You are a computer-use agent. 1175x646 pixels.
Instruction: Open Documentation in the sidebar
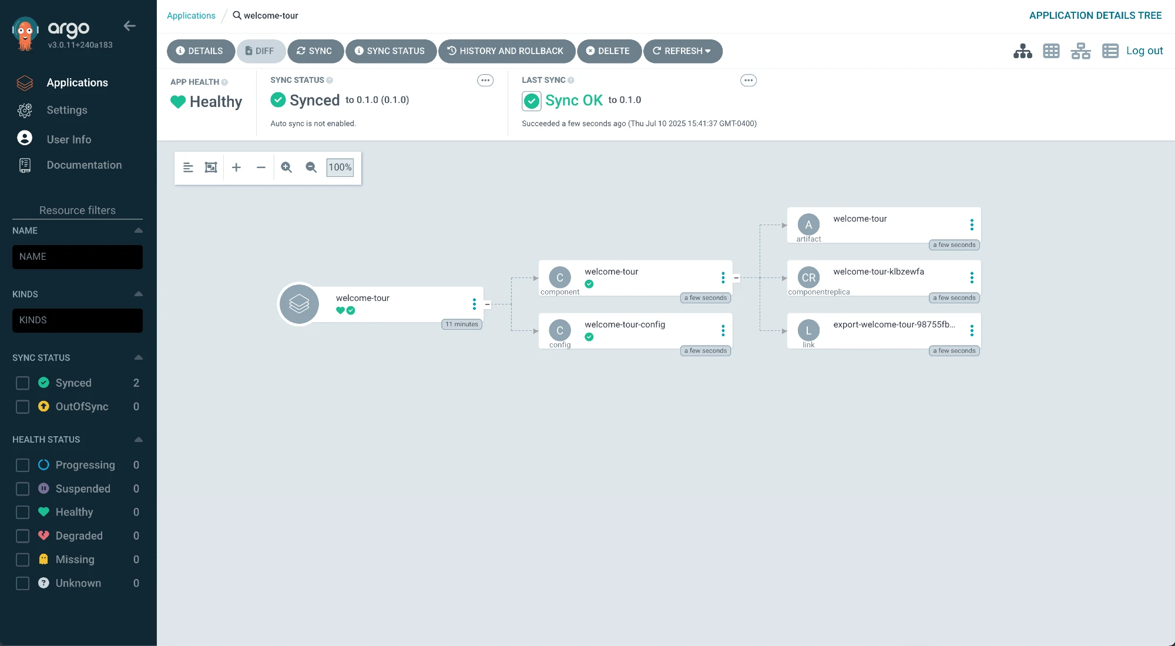click(84, 165)
